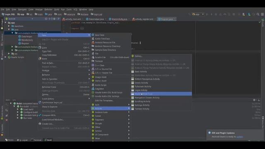
Task: Click Copy Path in context menu
Action: pyautogui.click(x=64, y=51)
